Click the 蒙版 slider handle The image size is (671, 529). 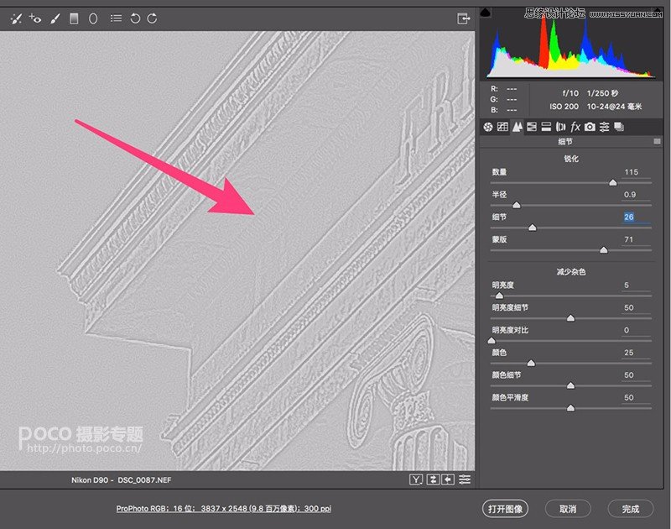click(603, 249)
